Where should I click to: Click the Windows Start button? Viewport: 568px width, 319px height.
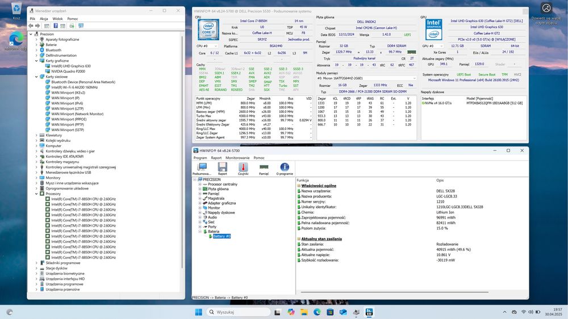(198, 312)
